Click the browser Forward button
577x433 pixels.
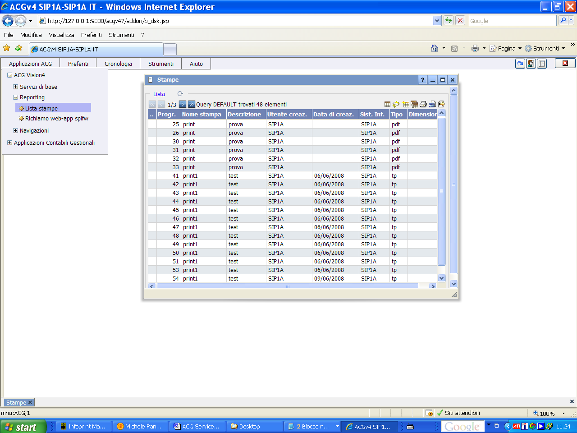click(20, 21)
